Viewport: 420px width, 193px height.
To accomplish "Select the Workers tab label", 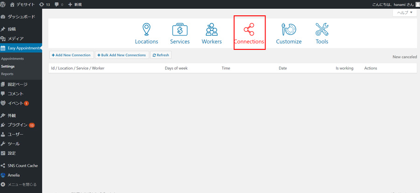I will pos(211,42).
